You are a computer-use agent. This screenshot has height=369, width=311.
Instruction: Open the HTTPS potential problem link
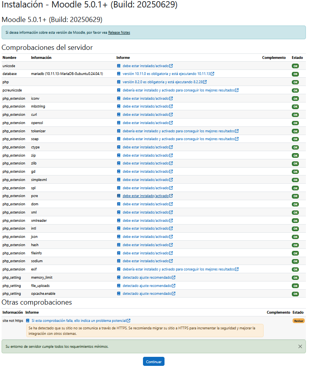[x=79, y=321]
